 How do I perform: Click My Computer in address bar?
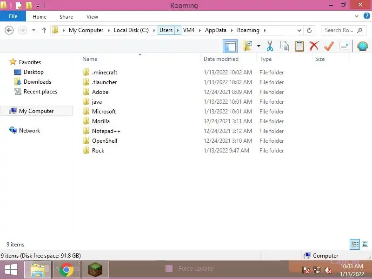86,30
